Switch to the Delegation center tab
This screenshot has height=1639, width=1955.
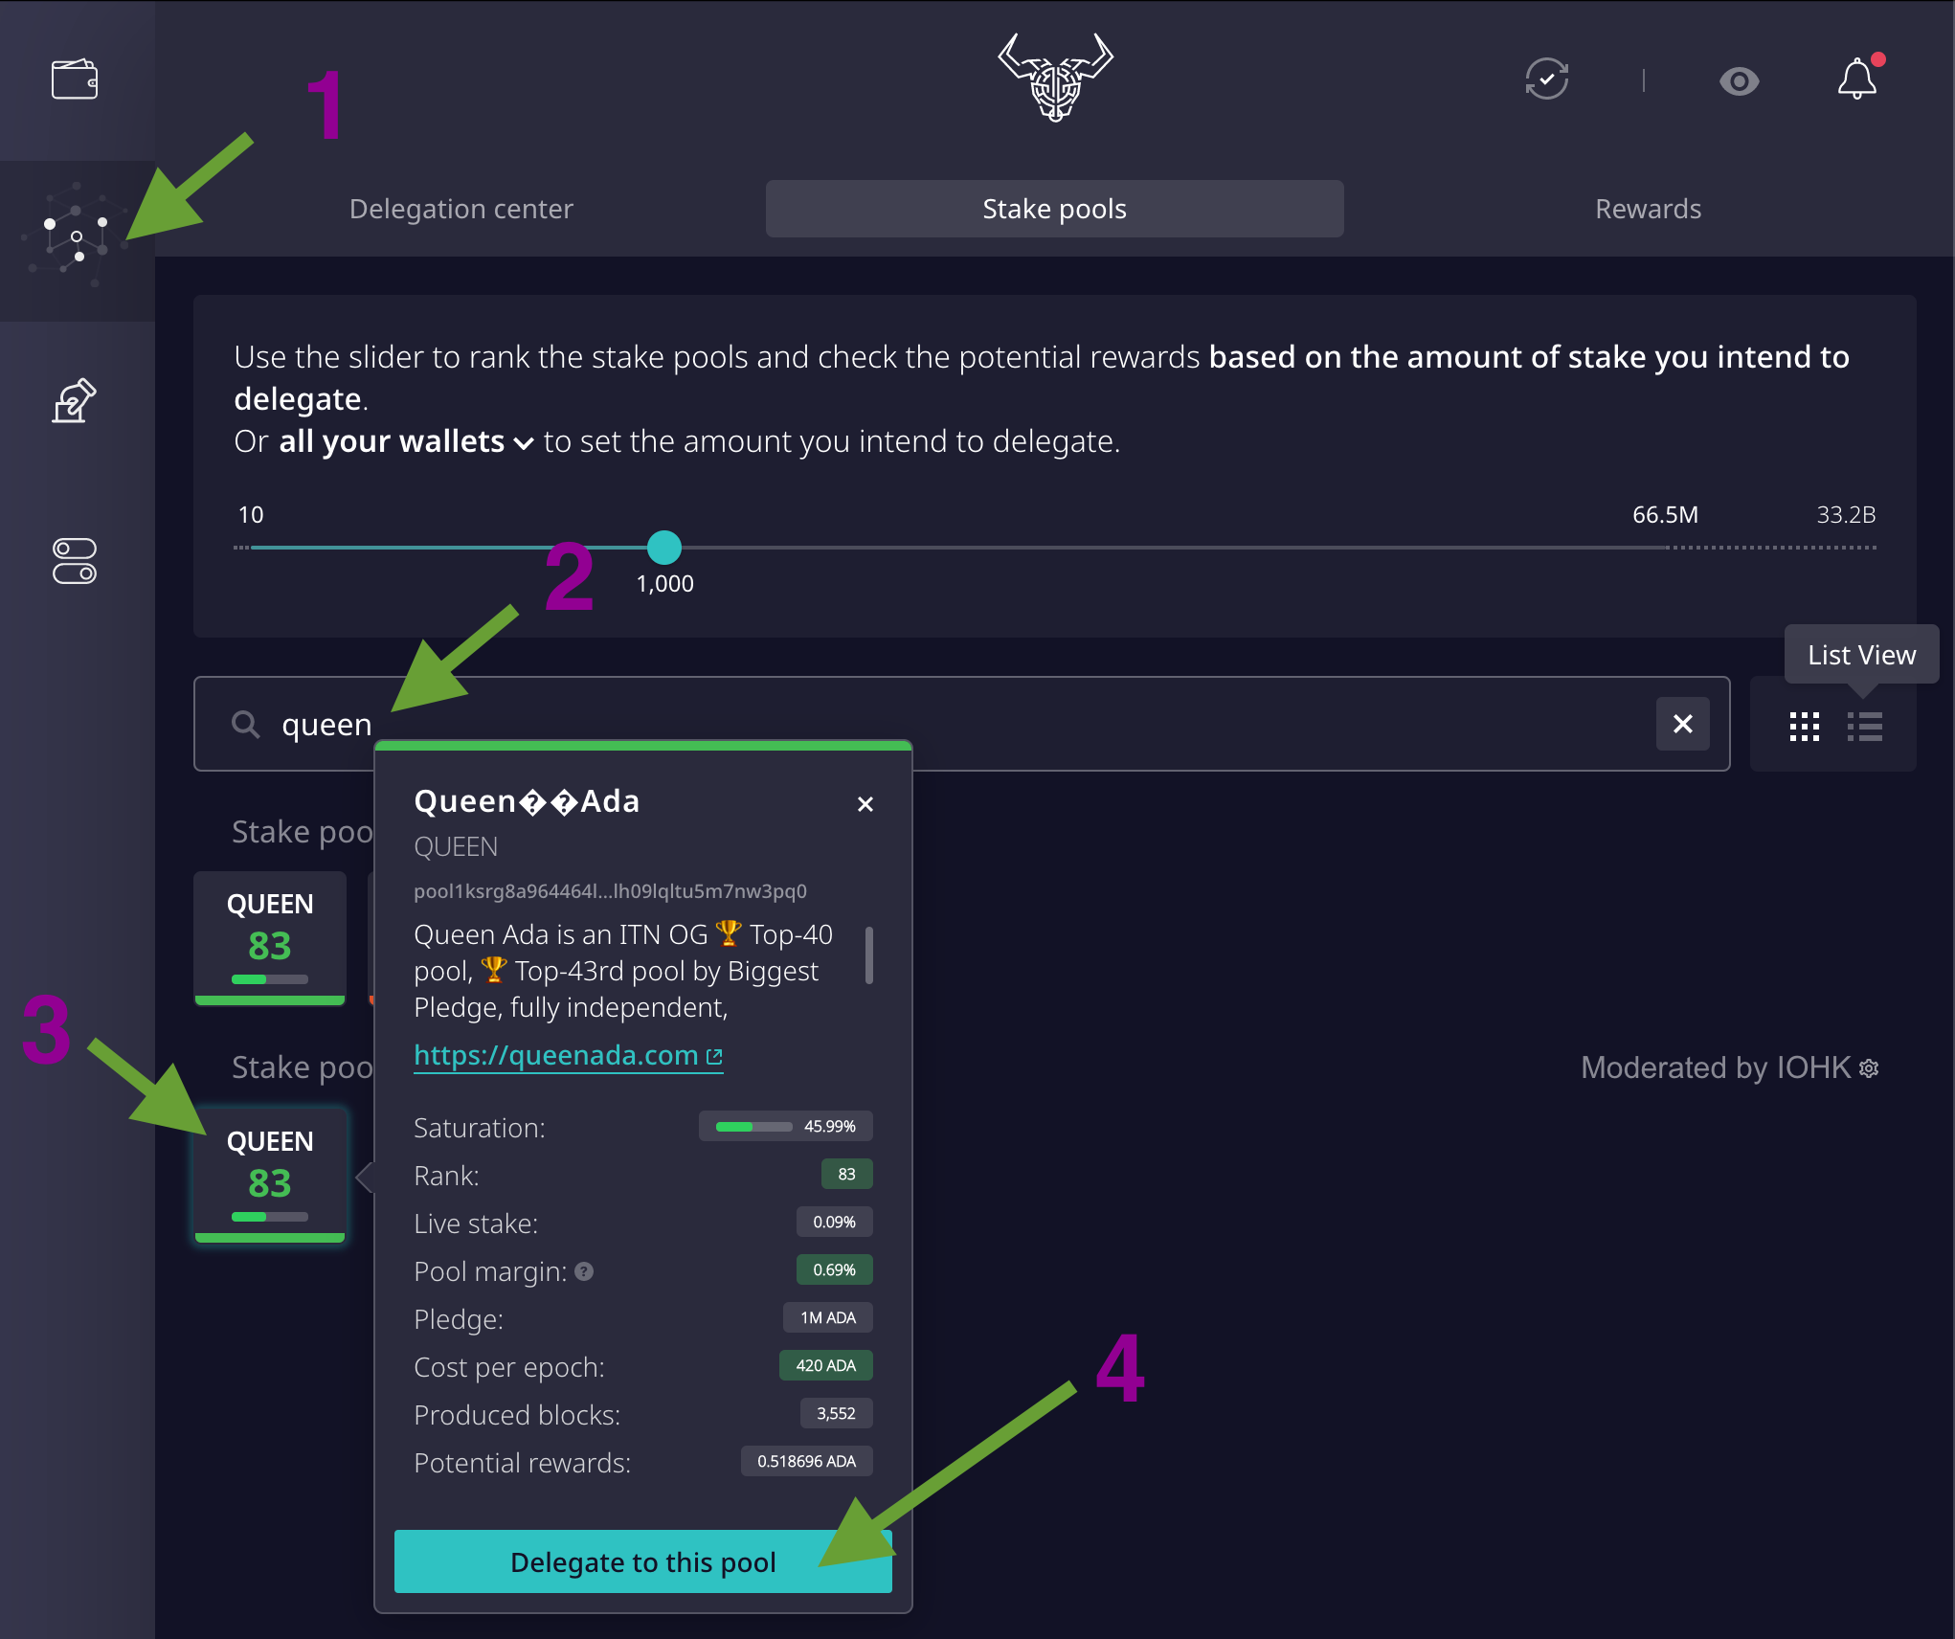pos(461,209)
